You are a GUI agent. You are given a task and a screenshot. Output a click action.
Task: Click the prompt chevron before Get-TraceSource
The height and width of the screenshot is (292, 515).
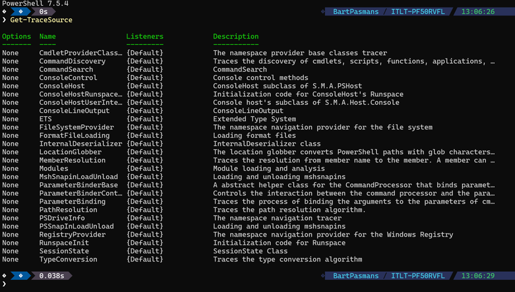coord(4,20)
